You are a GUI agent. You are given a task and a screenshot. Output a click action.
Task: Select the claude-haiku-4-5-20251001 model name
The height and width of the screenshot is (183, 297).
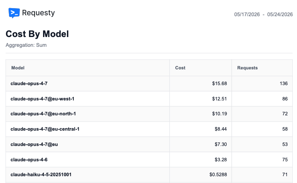tap(41, 174)
